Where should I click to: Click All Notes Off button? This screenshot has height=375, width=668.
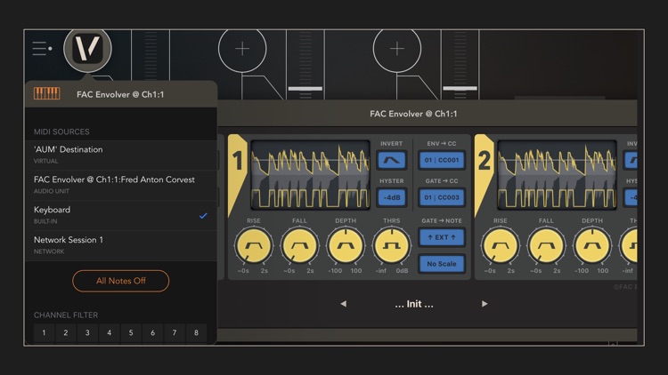120,281
